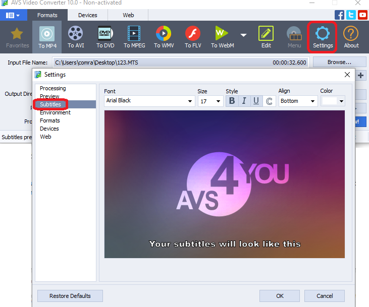369x307 pixels.
Task: Toggle Underline subtitle style
Action: click(x=256, y=101)
